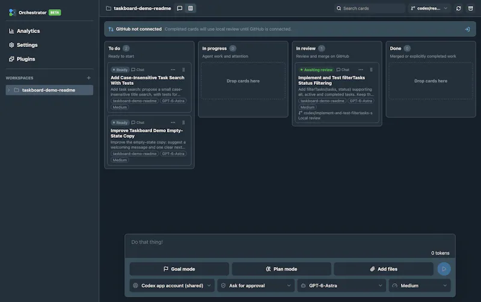Enable Goal mode
Screen dimensions: 481x302
[x=179, y=269]
